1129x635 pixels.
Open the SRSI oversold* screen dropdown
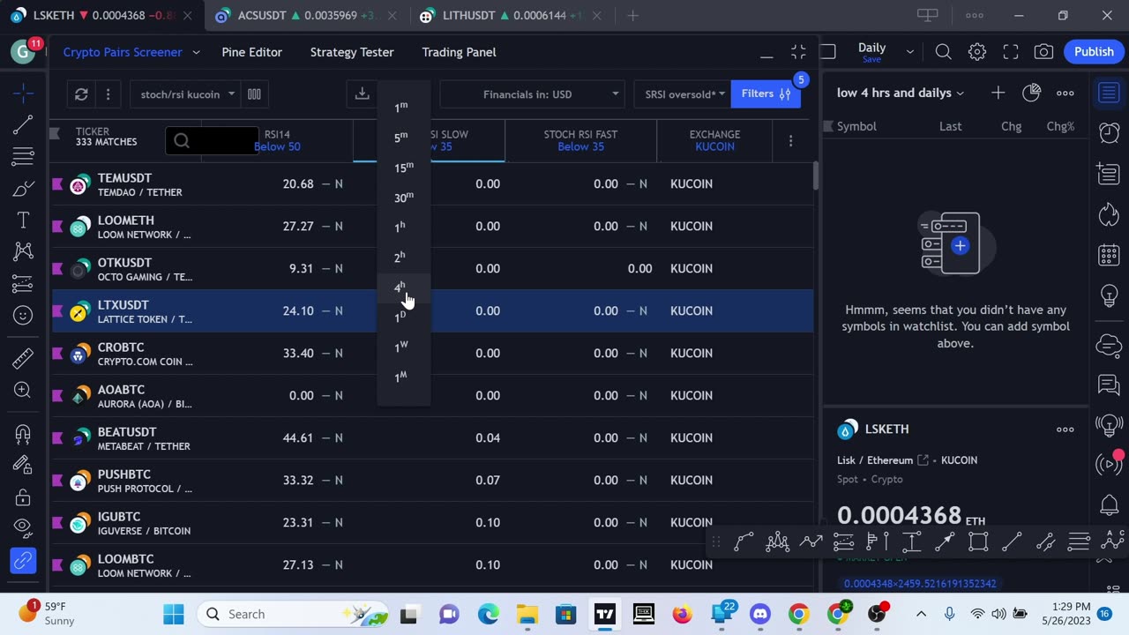pyautogui.click(x=683, y=94)
